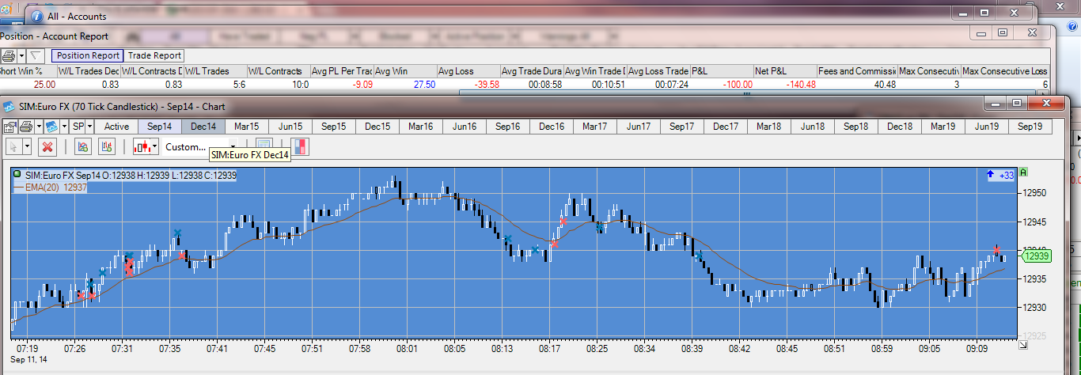Open the SP dropdown arrow
Viewport: 1081px width, 375px height.
click(90, 127)
